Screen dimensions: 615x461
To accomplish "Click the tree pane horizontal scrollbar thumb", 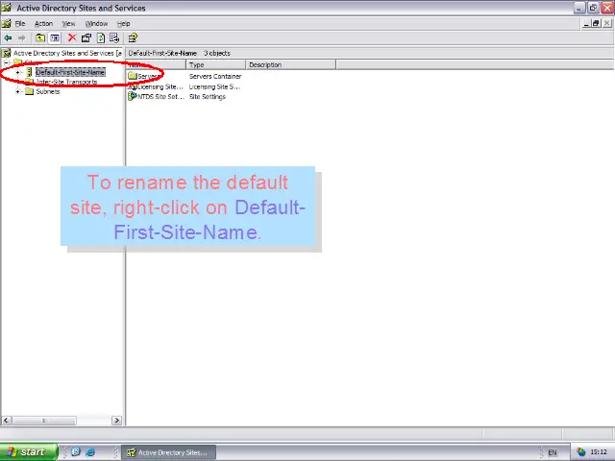I will pyautogui.click(x=43, y=421).
